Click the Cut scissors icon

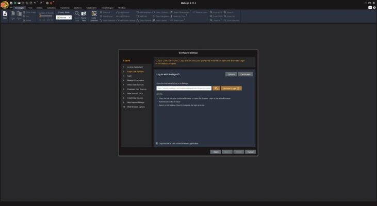click(24, 16)
